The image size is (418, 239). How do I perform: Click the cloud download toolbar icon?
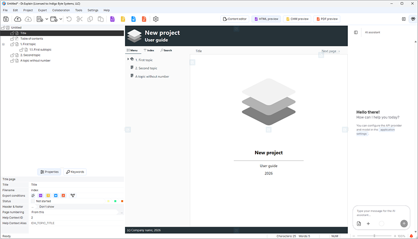pyautogui.click(x=28, y=19)
